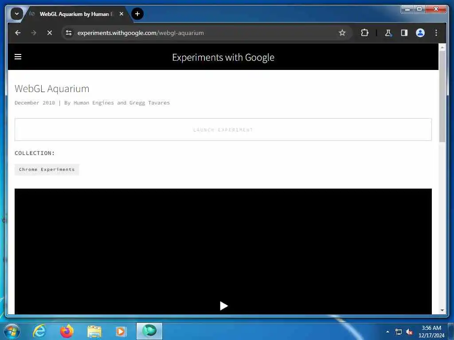454x340 pixels.
Task: Open the Extensions puzzle icon
Action: [364, 33]
